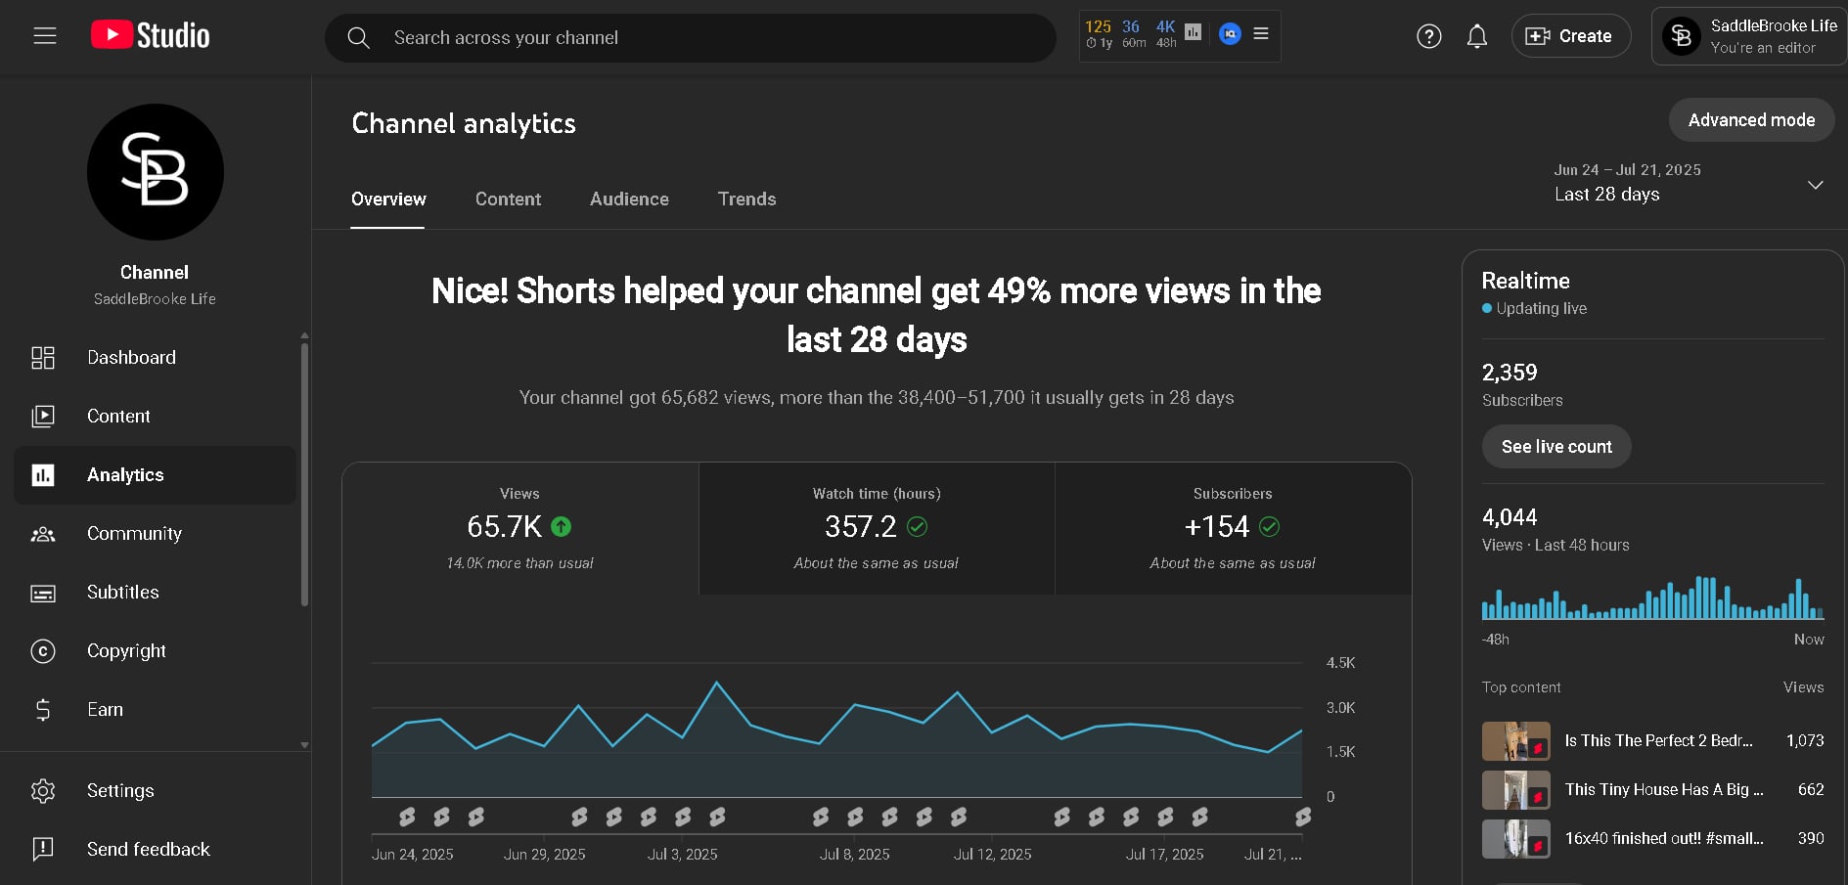Image resolution: width=1848 pixels, height=885 pixels.
Task: Click the green up-arrow beside 65.7K views
Action: tap(562, 527)
